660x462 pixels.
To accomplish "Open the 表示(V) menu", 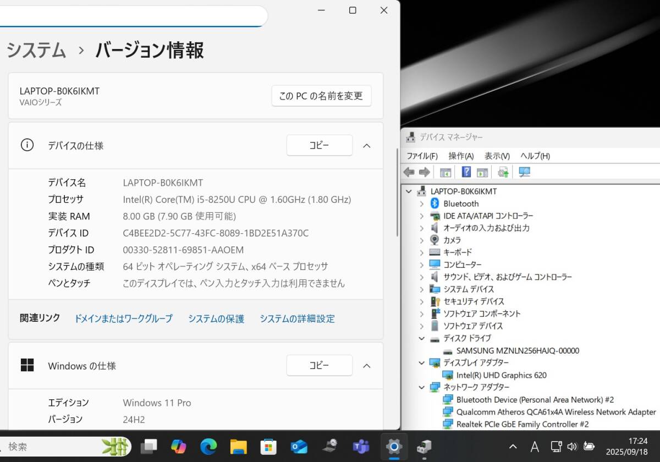I will point(497,156).
